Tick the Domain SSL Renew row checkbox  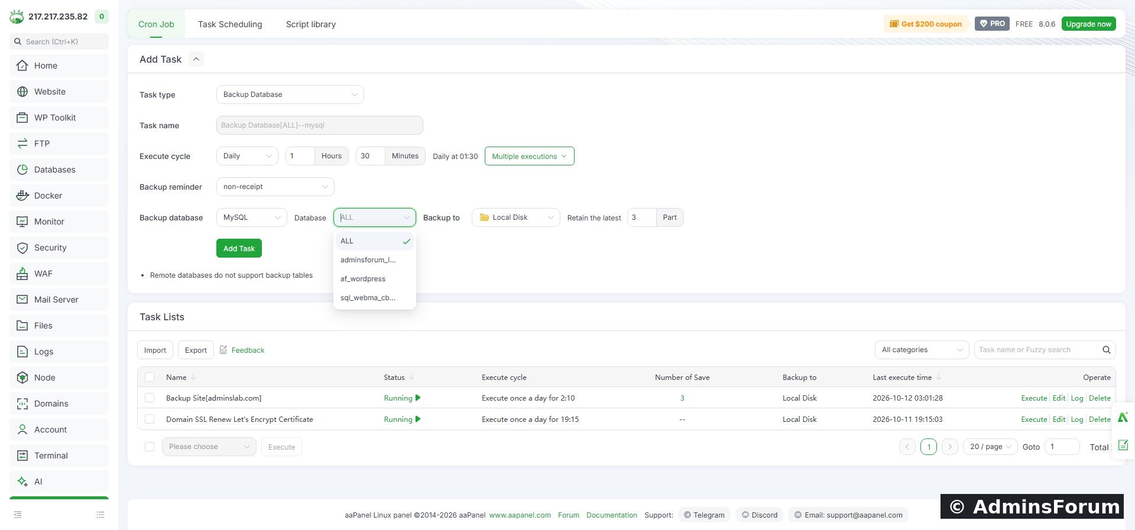150,420
